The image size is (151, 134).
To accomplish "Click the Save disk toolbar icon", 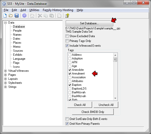I will [17, 16].
